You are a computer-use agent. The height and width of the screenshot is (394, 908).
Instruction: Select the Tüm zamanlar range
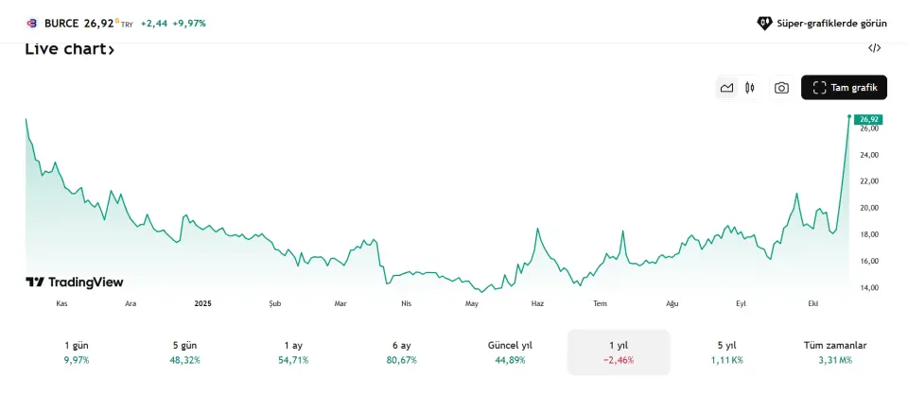(833, 352)
